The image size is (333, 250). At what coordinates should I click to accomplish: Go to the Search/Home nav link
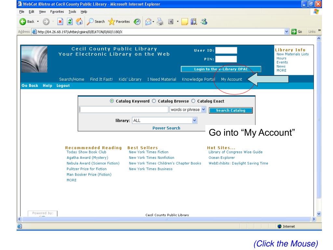coord(72,79)
